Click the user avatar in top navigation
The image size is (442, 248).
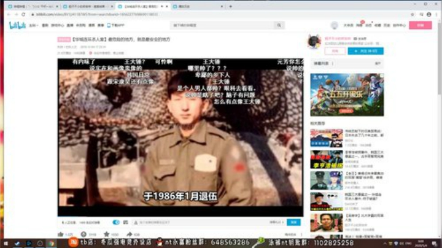coord(335,25)
